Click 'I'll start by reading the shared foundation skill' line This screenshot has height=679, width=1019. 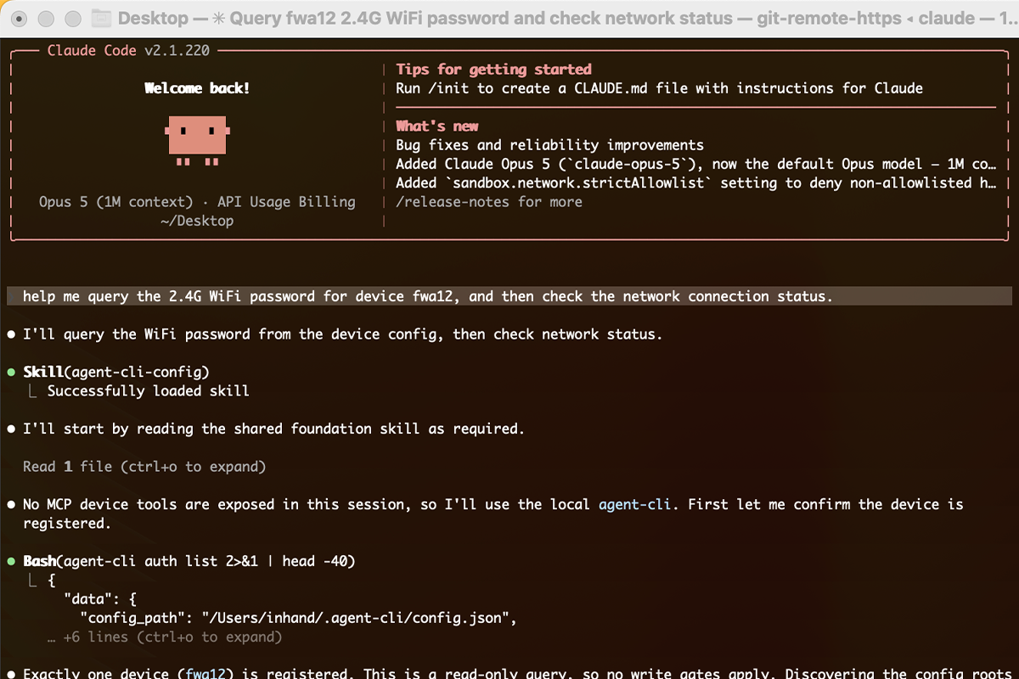coord(273,429)
